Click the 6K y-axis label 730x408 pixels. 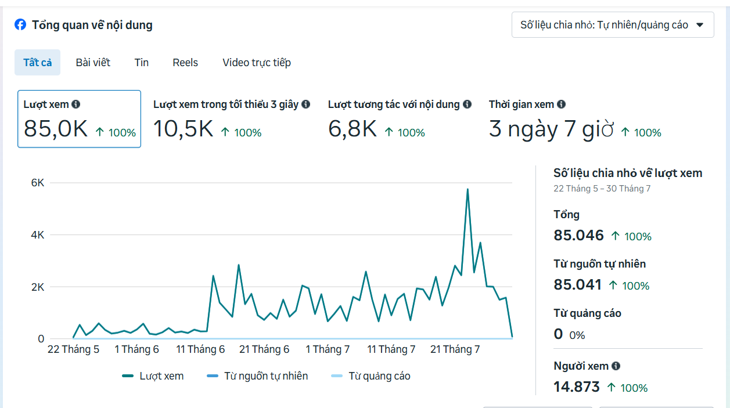[38, 183]
